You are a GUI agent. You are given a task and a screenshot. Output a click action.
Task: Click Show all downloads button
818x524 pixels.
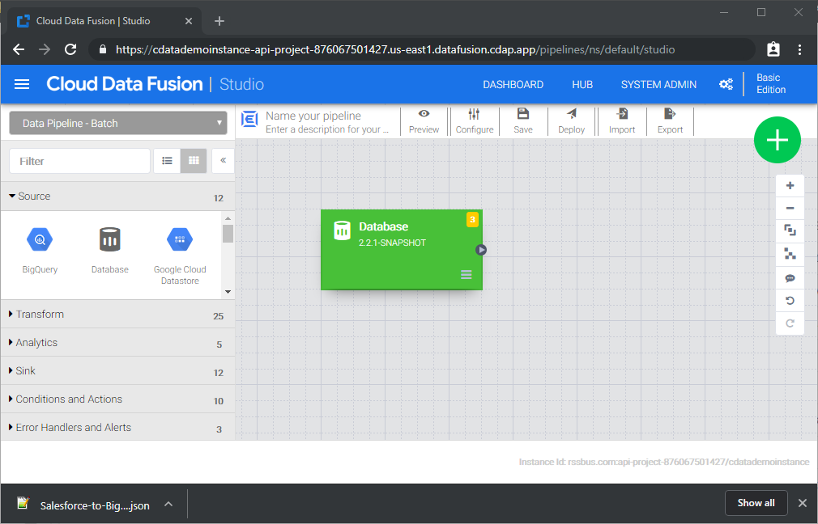(755, 503)
